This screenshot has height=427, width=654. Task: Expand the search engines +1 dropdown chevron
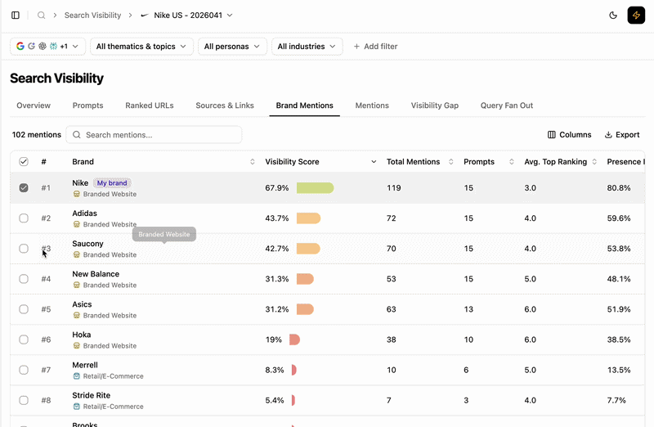click(x=75, y=47)
